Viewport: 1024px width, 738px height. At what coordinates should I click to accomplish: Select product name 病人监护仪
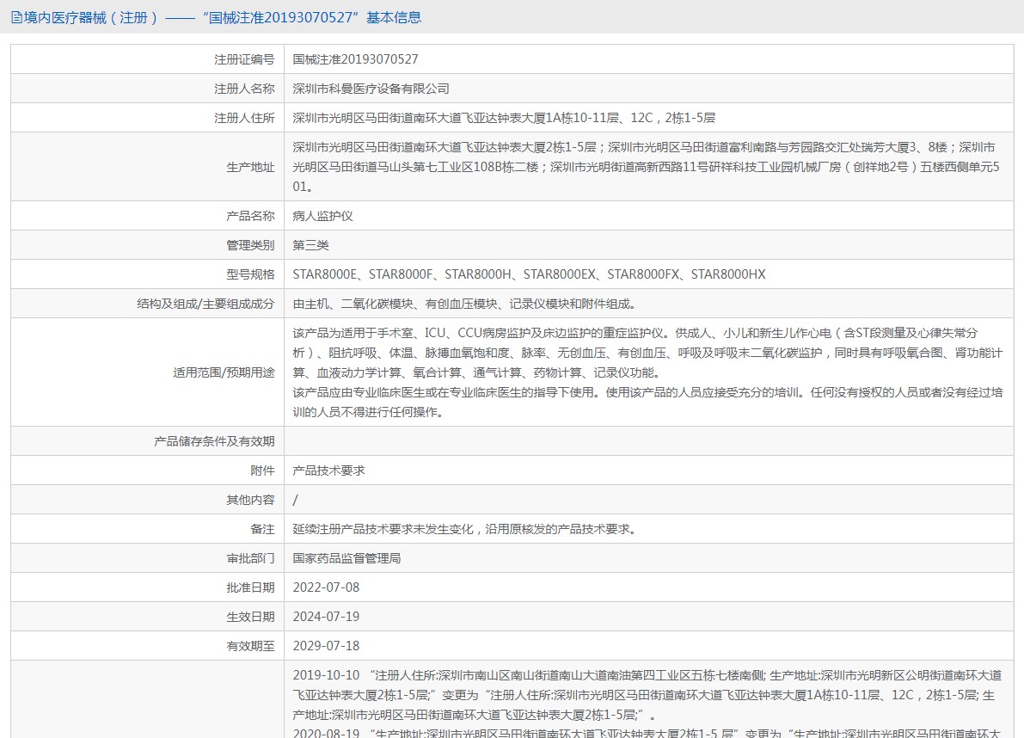[322, 216]
